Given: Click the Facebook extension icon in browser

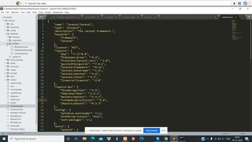Looking at the screenshot, I should coord(240,4).
